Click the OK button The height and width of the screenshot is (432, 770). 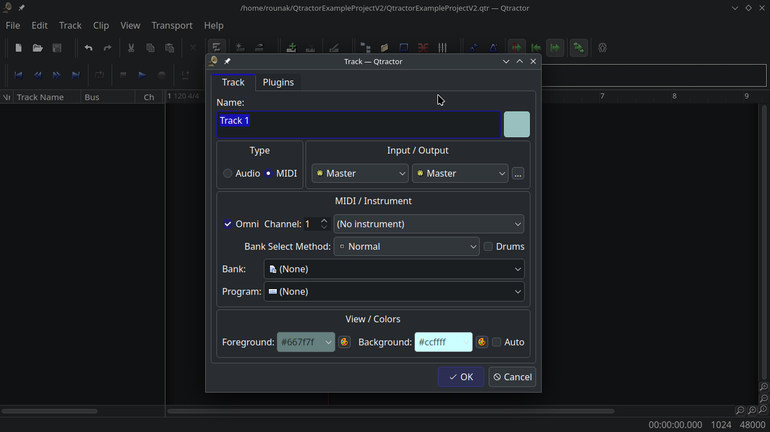461,377
